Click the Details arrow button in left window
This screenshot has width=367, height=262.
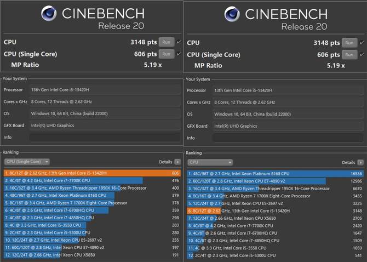[x=177, y=162]
